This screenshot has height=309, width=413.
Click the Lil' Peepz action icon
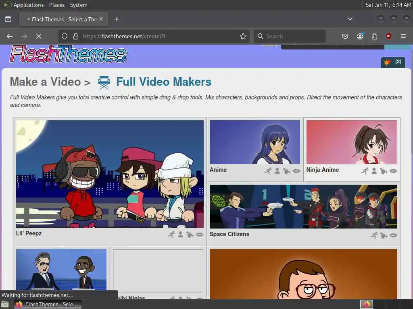(171, 235)
